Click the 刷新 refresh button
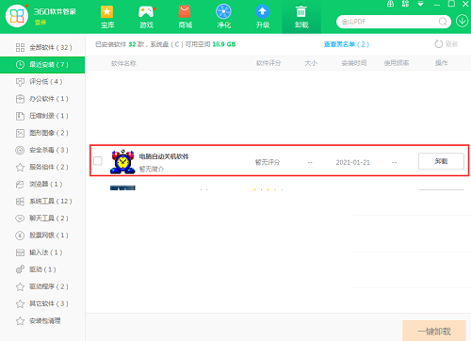 click(x=447, y=44)
